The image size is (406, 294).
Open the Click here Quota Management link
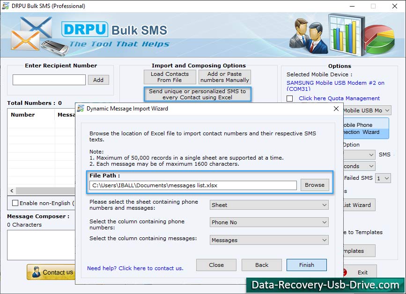click(x=339, y=98)
